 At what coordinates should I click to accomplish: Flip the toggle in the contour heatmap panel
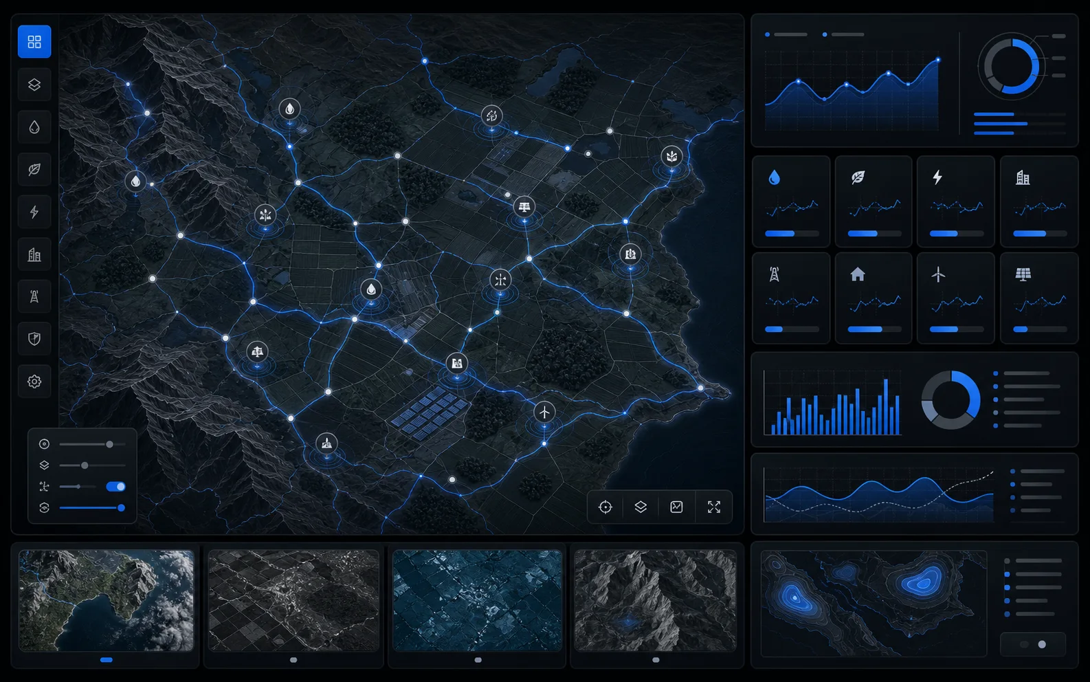coord(1033,644)
